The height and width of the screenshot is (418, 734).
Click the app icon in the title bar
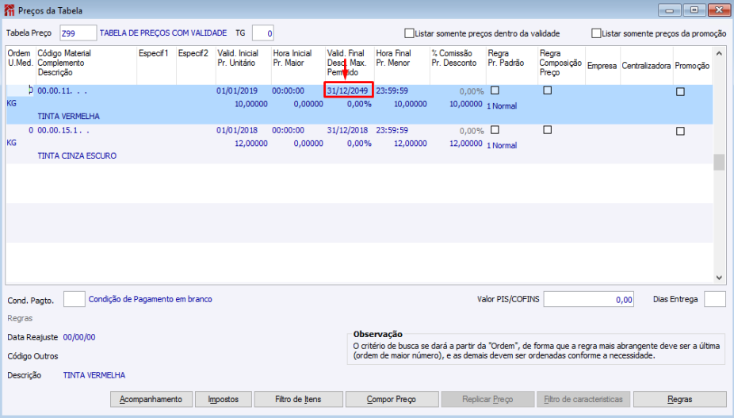point(9,10)
